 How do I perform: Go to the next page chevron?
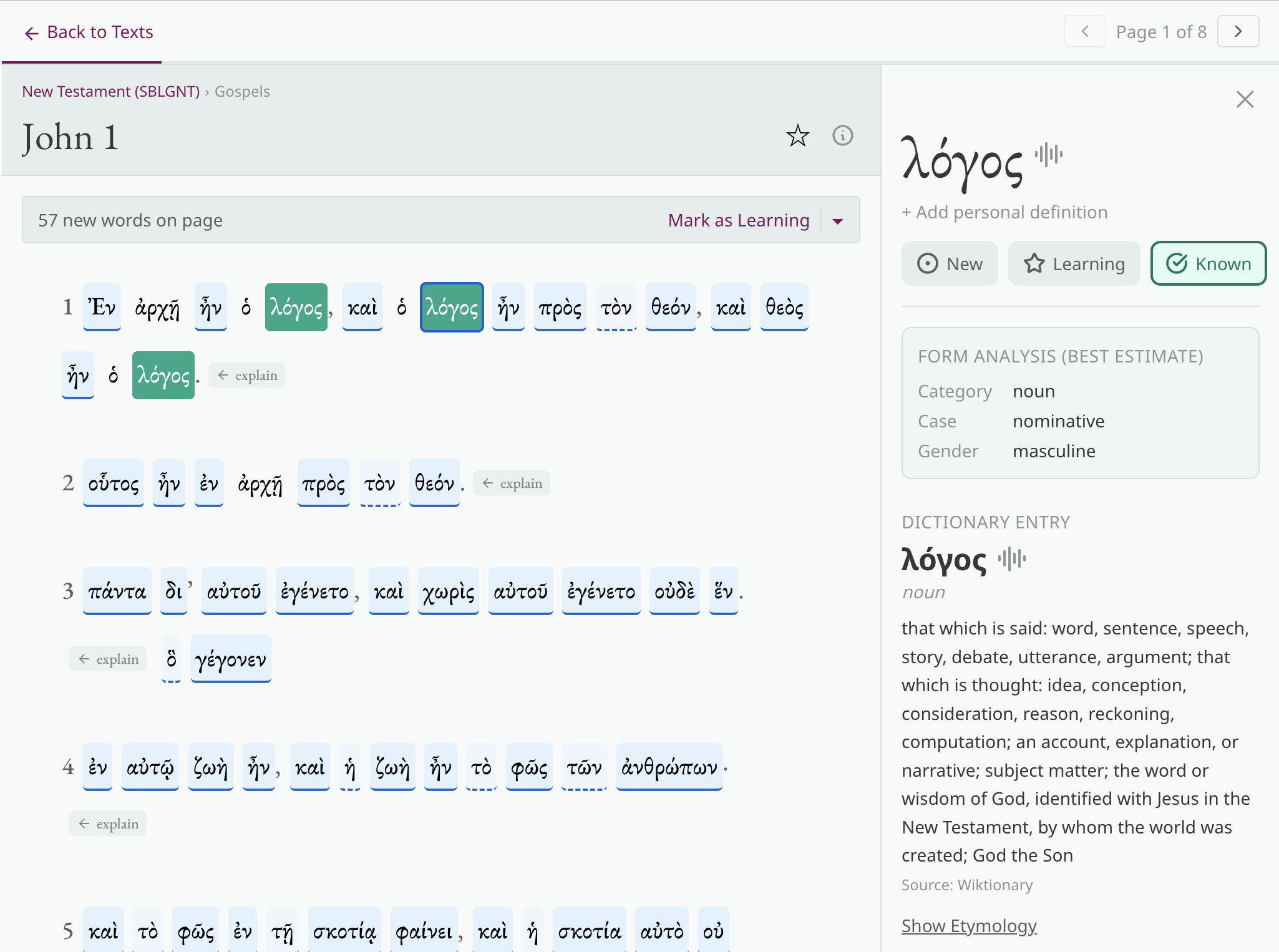coord(1238,31)
